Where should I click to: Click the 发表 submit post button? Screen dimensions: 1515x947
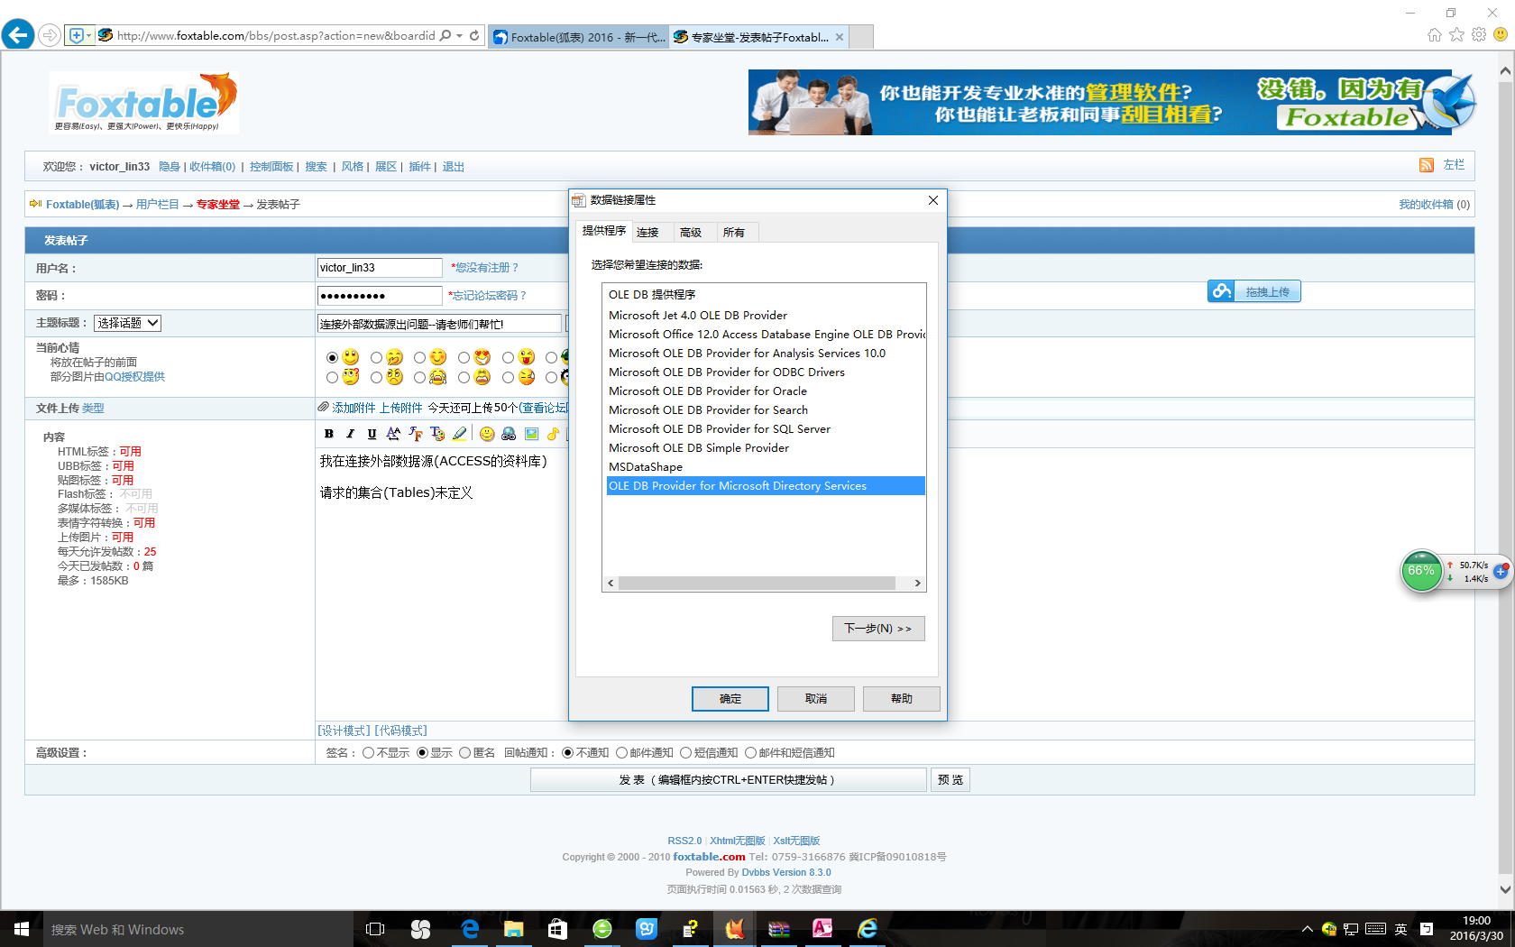729,780
